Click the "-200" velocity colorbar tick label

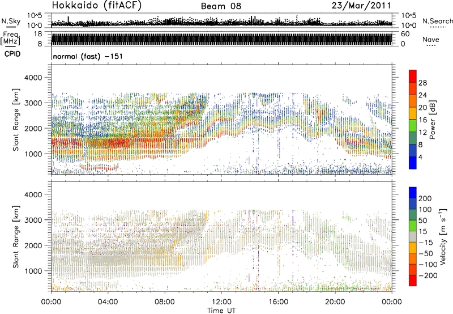(x=428, y=275)
